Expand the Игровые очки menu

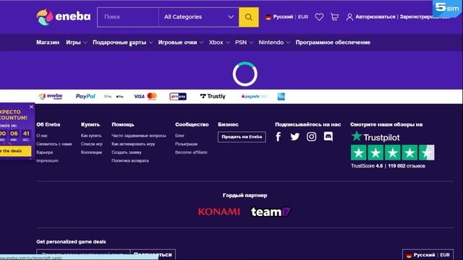180,43
